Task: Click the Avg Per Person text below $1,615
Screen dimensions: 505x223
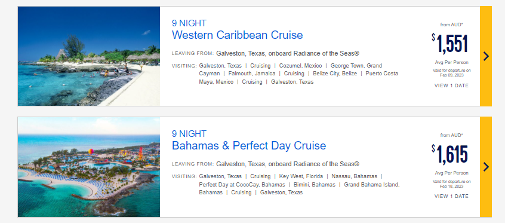Action: (x=451, y=173)
